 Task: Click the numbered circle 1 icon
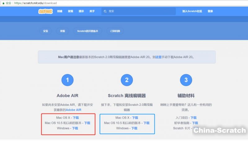68,80
